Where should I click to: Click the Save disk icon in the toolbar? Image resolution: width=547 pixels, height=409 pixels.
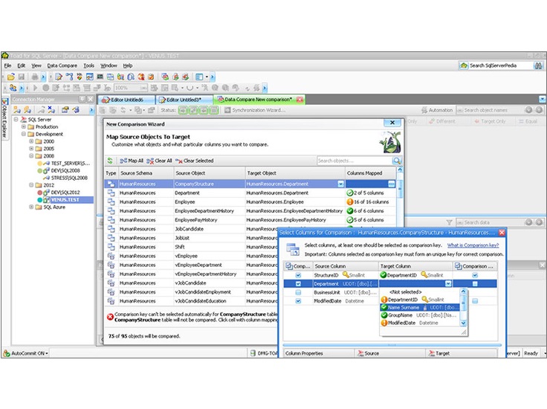tap(22, 77)
